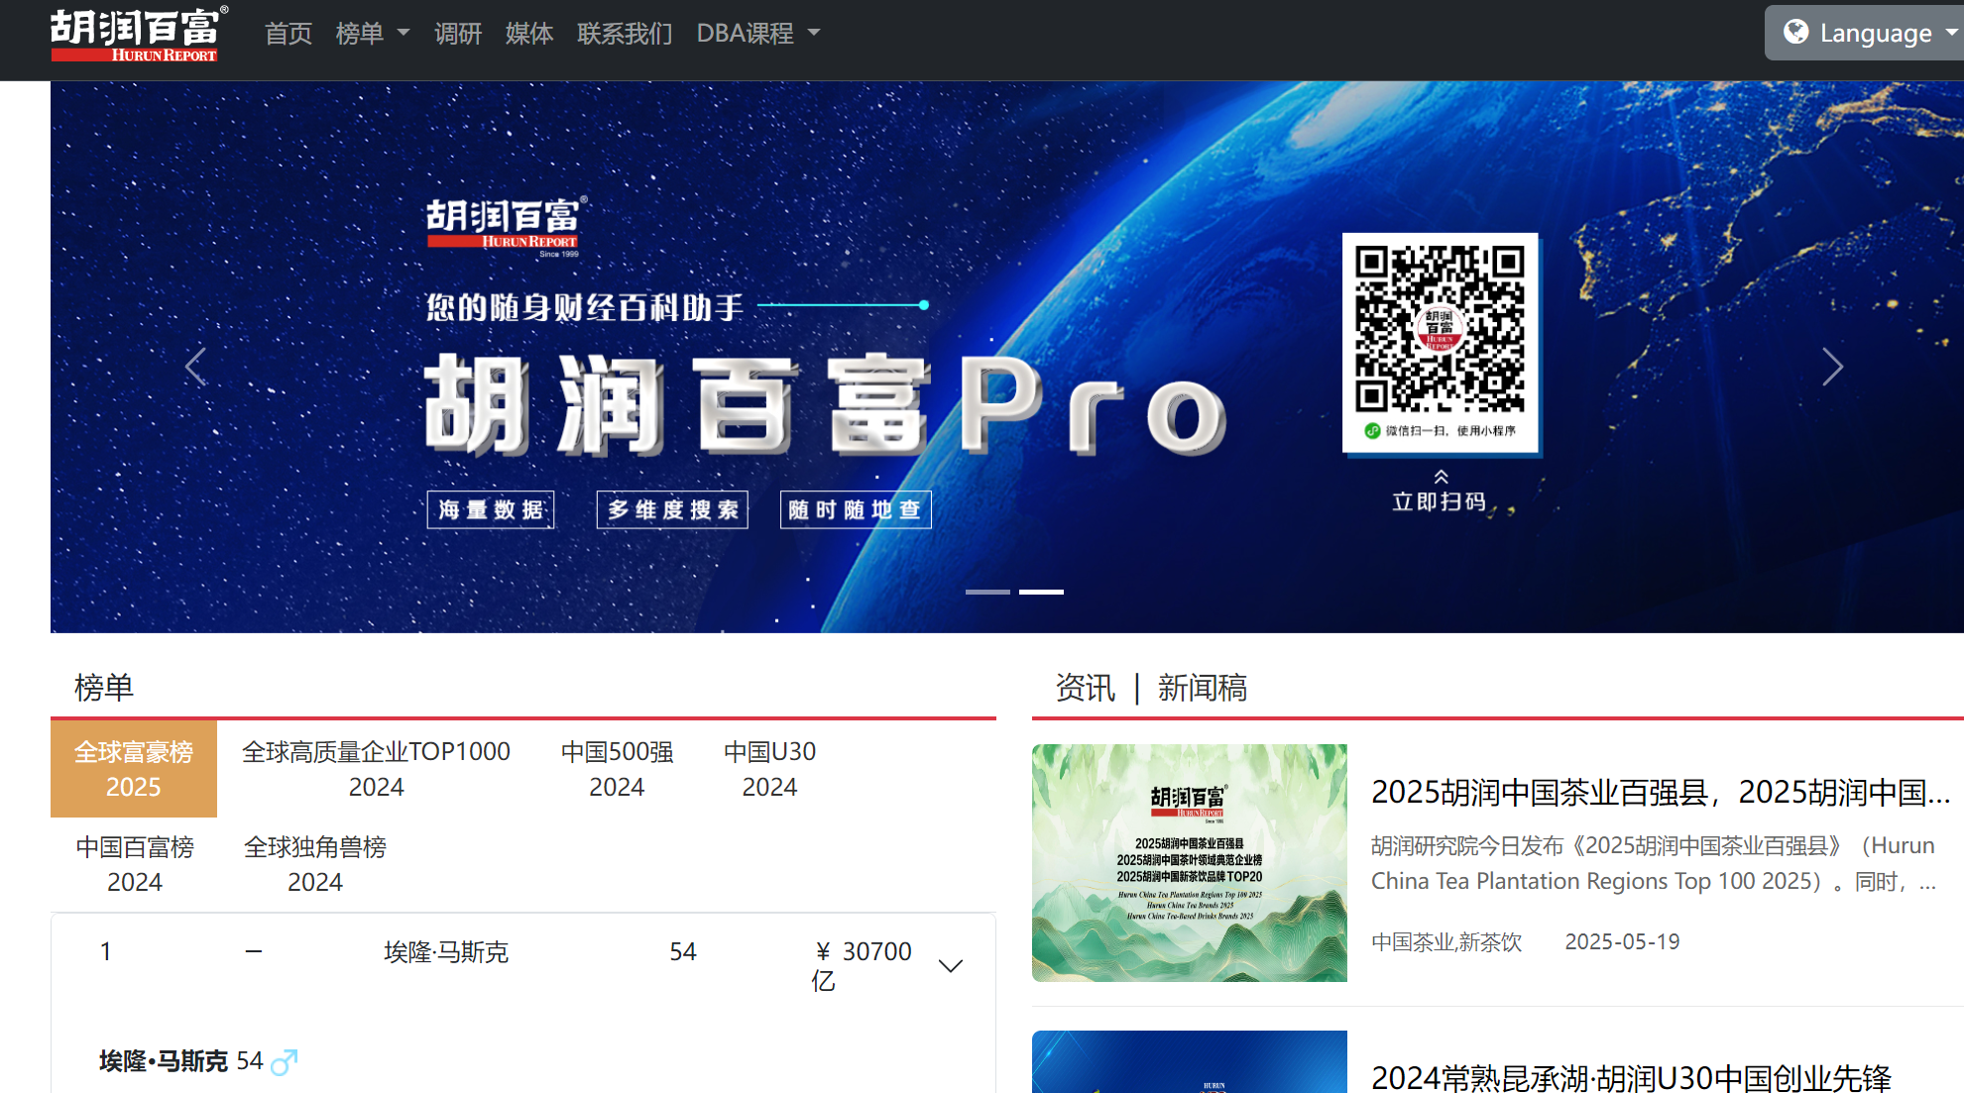Go to 联系我们 page
1964x1093 pixels.
click(x=625, y=34)
